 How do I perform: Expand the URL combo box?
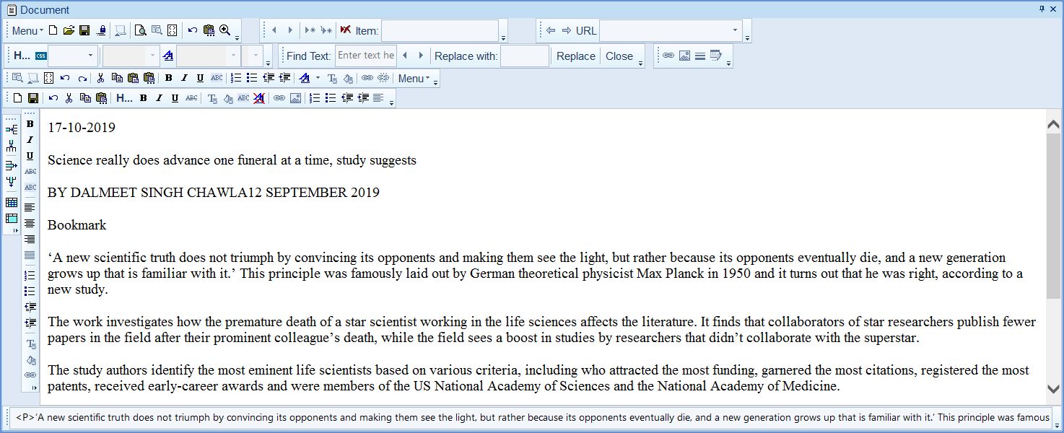tap(736, 30)
